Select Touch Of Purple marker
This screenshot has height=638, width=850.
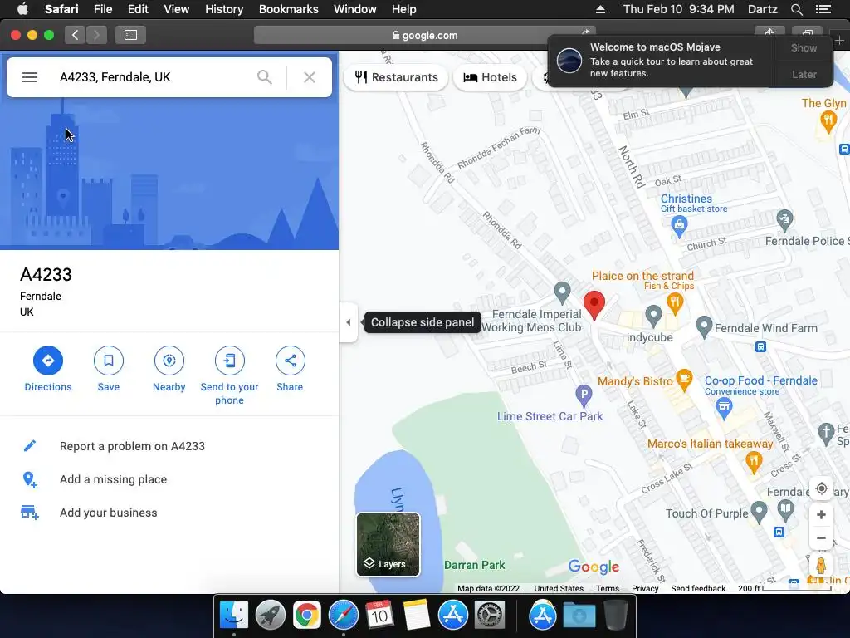click(759, 512)
